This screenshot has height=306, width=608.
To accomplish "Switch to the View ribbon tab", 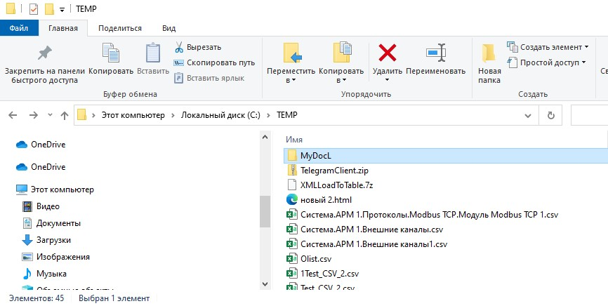I will point(168,28).
